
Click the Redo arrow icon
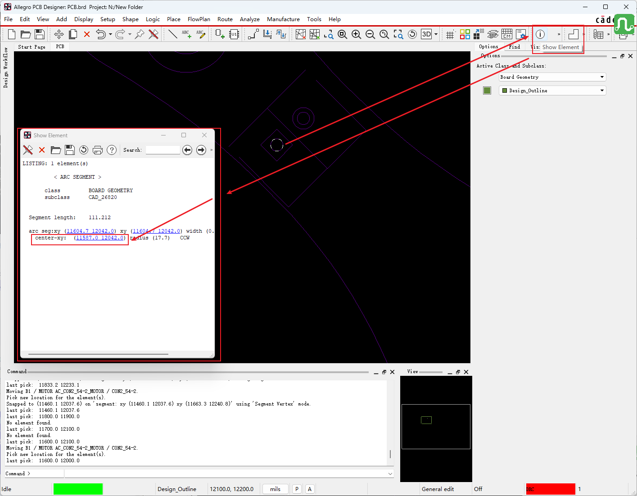coord(120,34)
